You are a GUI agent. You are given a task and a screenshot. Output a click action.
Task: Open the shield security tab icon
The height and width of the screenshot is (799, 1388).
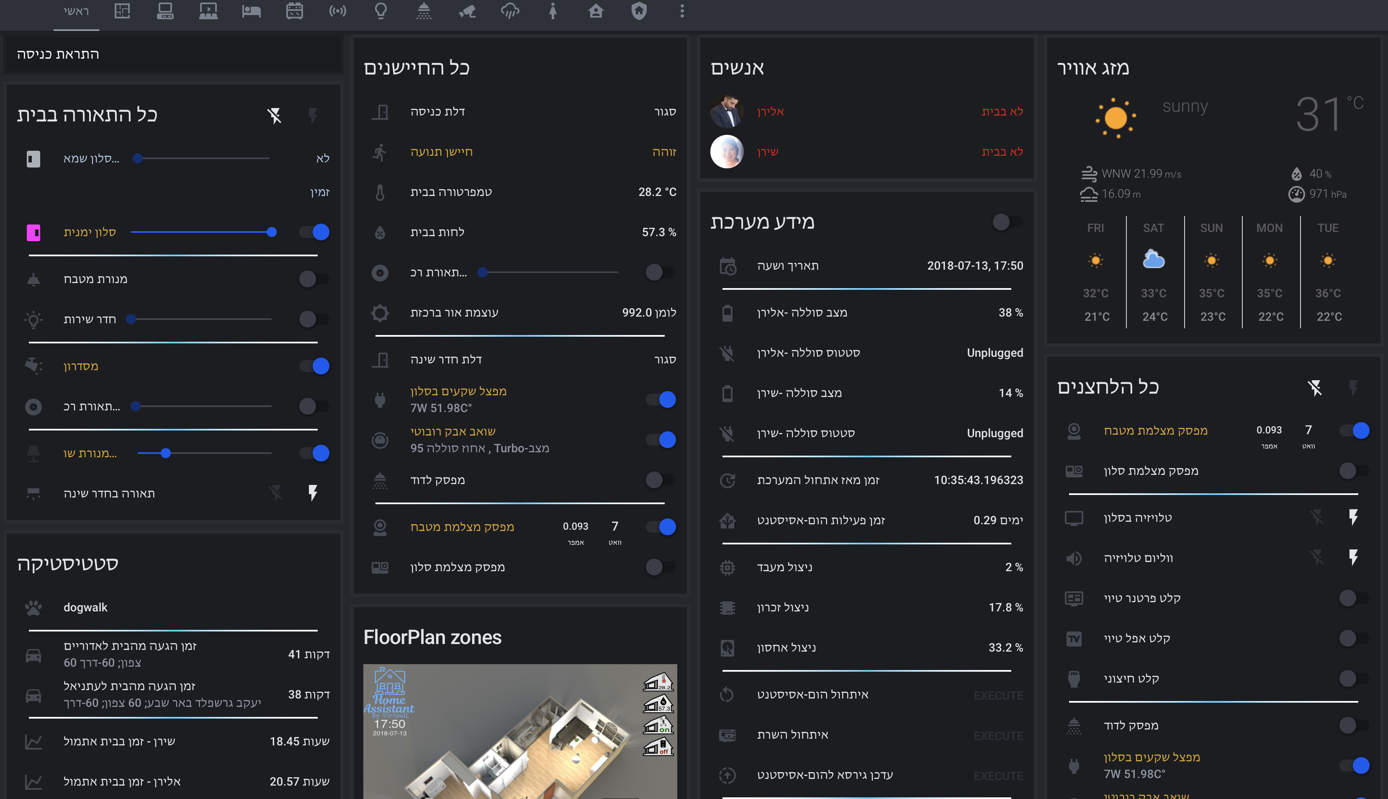(639, 11)
